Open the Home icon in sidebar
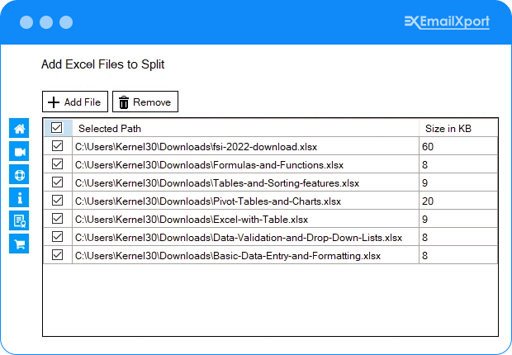Image resolution: width=512 pixels, height=355 pixels. click(x=19, y=128)
